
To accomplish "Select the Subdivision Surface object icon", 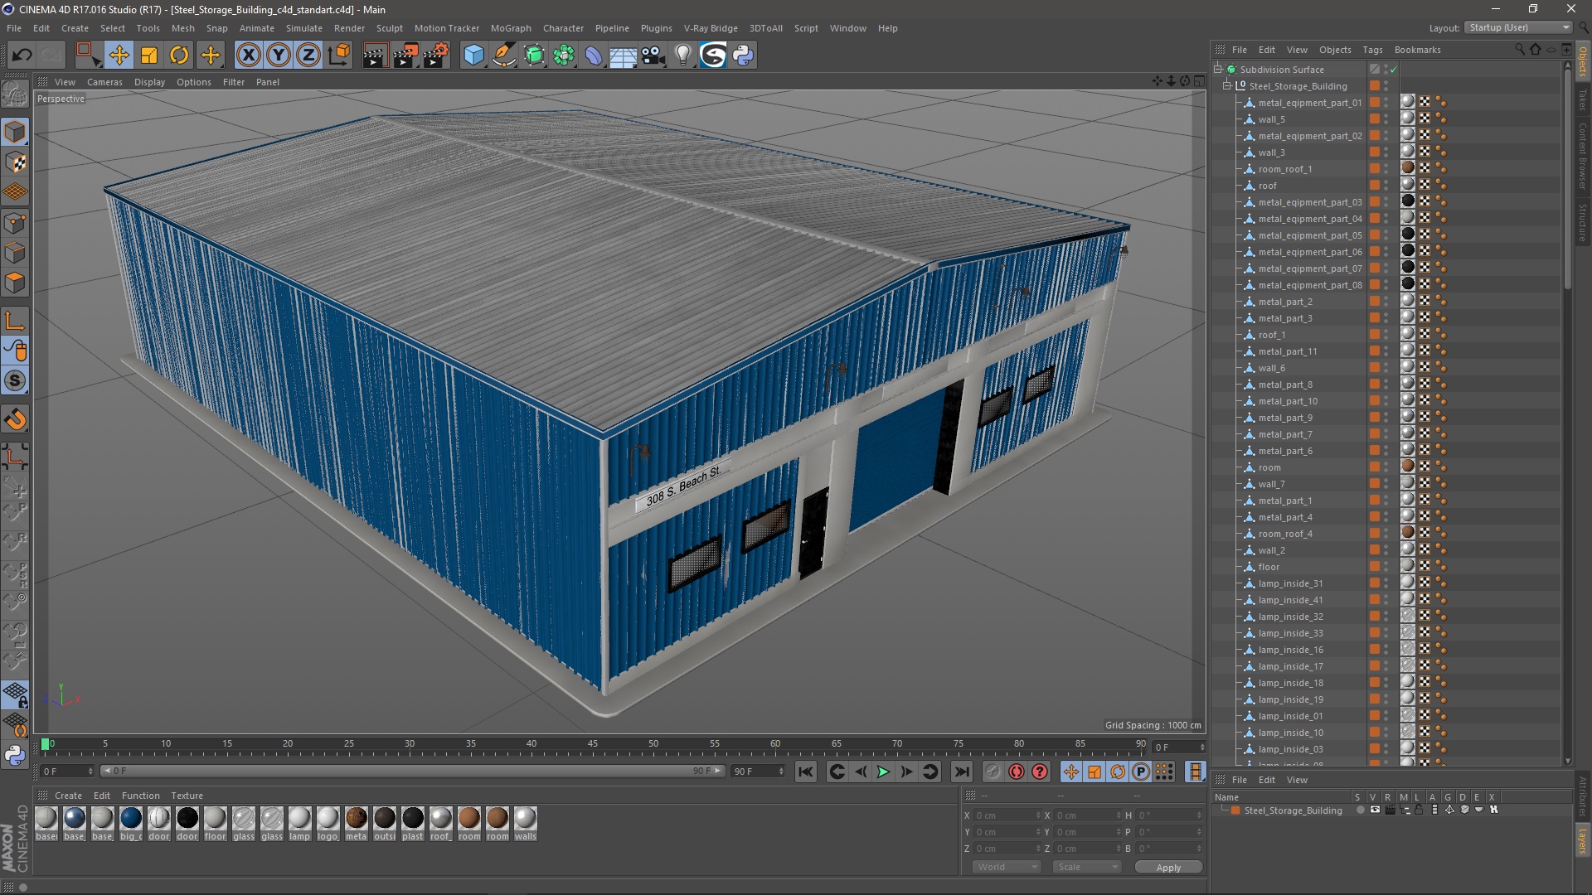I will pos(1231,69).
